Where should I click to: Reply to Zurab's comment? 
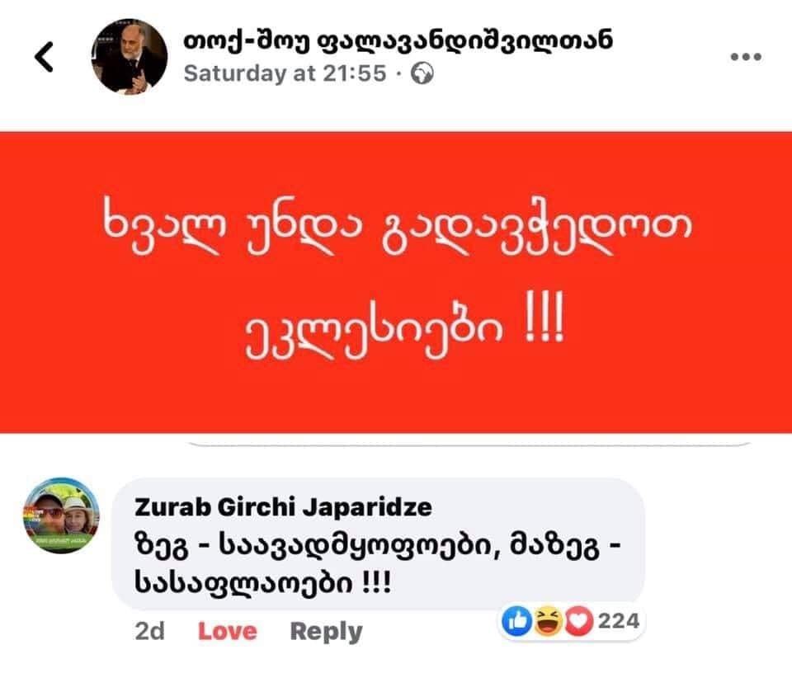coord(327,631)
